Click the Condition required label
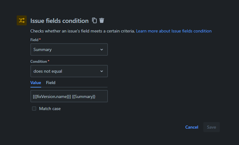Screen dimensions: 239x145 40,62
